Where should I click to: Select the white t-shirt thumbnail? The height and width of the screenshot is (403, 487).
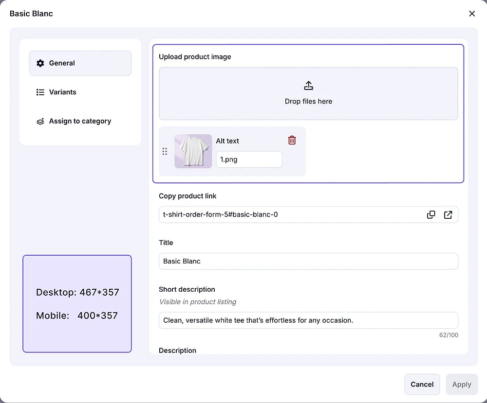click(x=193, y=151)
